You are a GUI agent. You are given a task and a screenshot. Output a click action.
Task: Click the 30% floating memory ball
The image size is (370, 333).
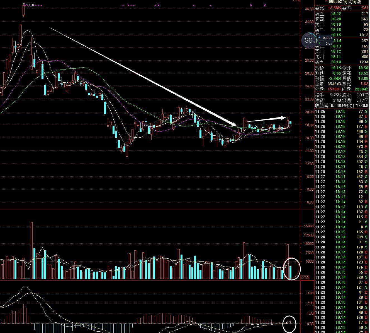point(309,41)
